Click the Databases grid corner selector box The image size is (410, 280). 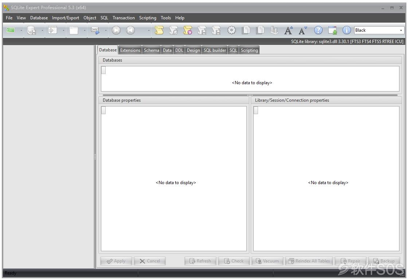pyautogui.click(x=104, y=70)
